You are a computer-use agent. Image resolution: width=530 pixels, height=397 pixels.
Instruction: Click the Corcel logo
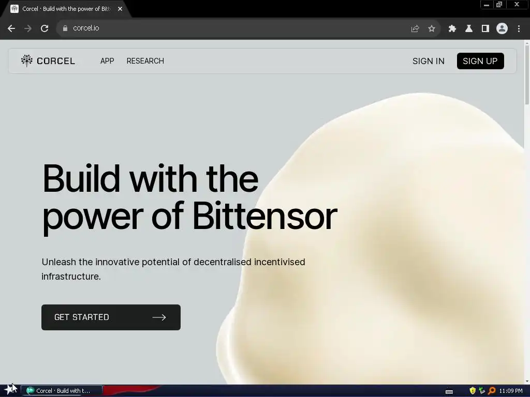point(48,61)
